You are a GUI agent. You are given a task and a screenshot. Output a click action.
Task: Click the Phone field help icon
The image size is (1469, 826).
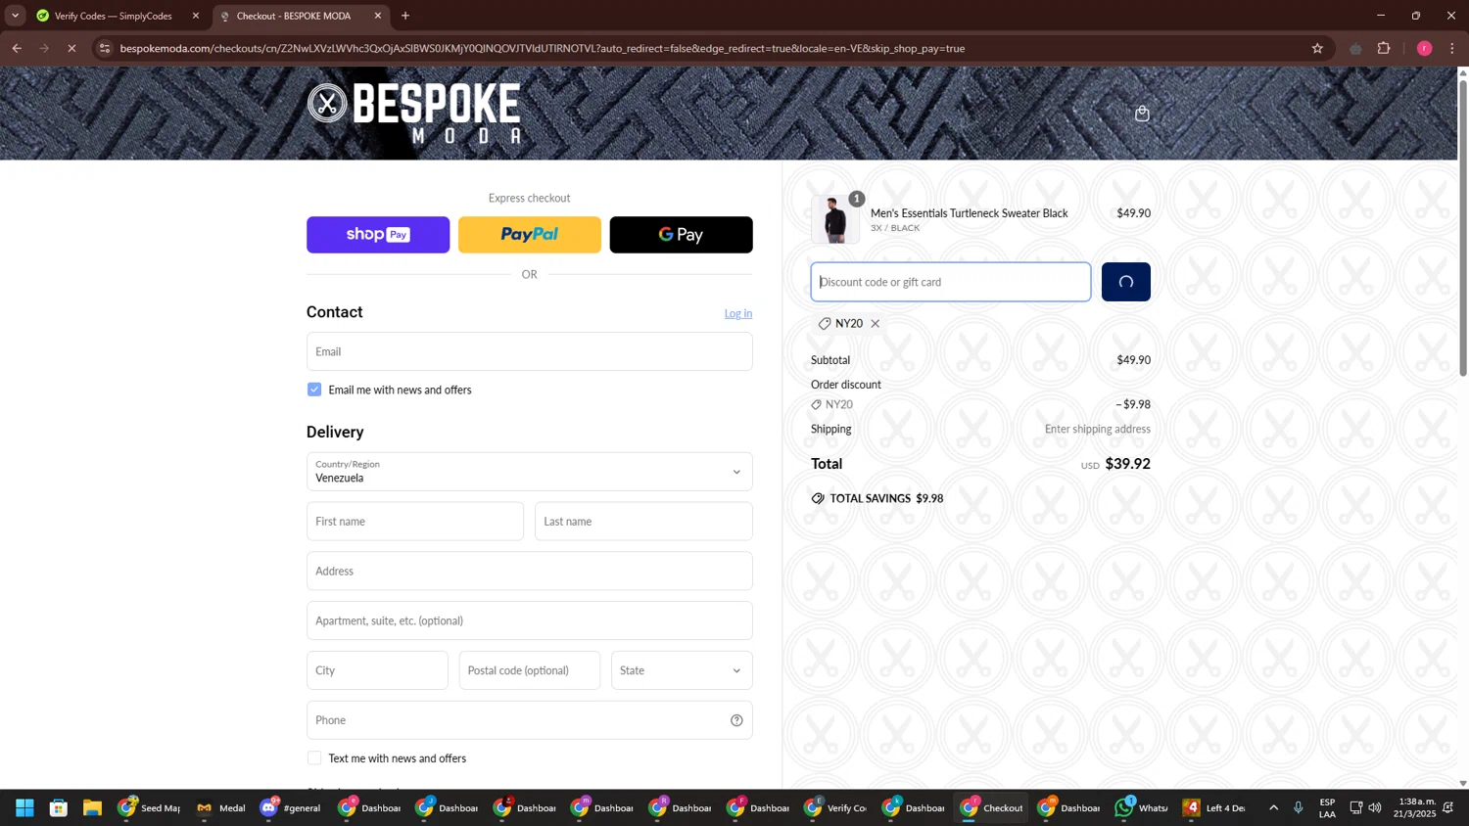tap(736, 720)
